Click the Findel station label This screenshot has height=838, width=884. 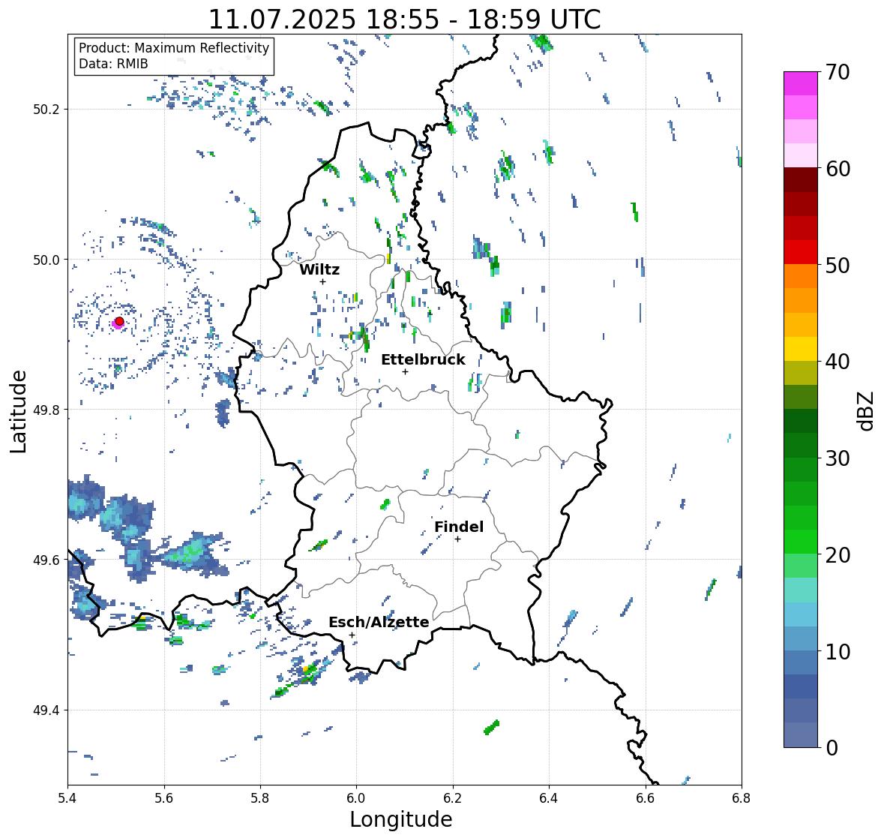pyautogui.click(x=459, y=527)
